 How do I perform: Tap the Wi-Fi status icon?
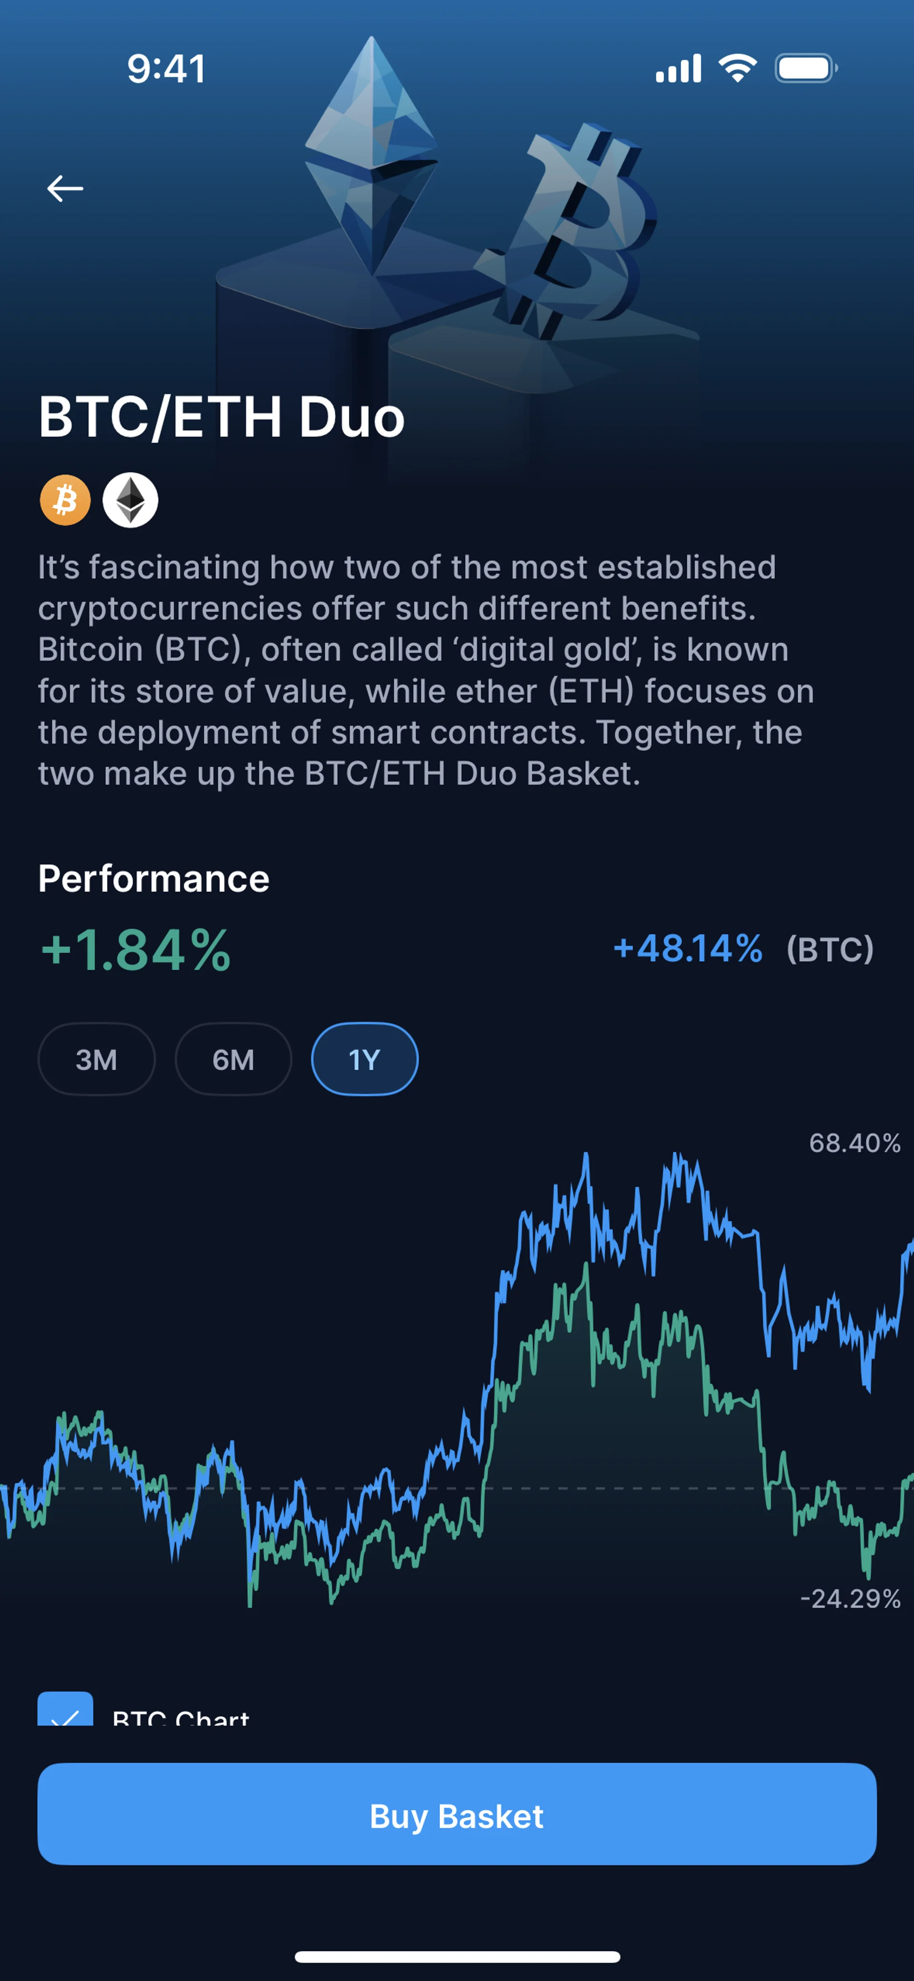[x=737, y=69]
